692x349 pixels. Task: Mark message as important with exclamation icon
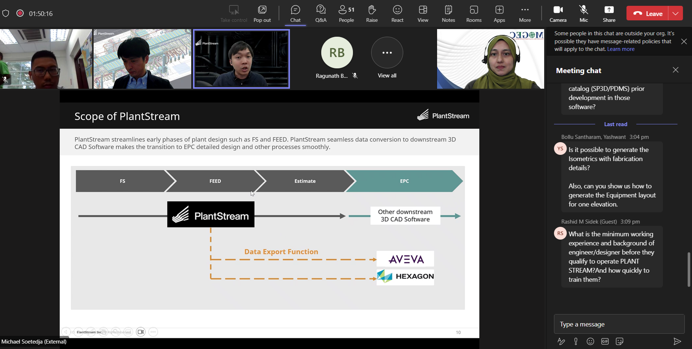coord(576,341)
